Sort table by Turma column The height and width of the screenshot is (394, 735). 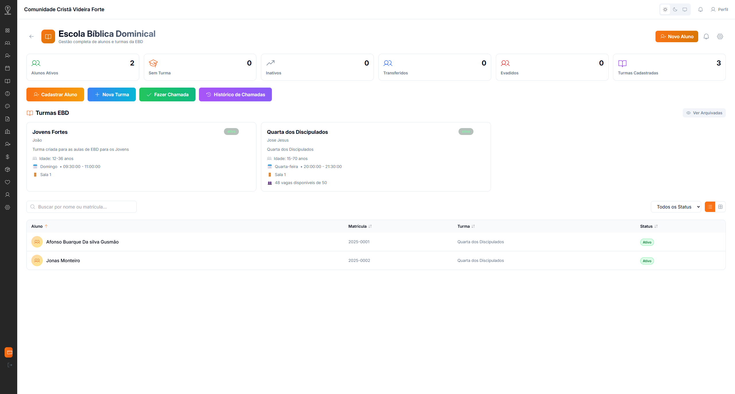(466, 226)
